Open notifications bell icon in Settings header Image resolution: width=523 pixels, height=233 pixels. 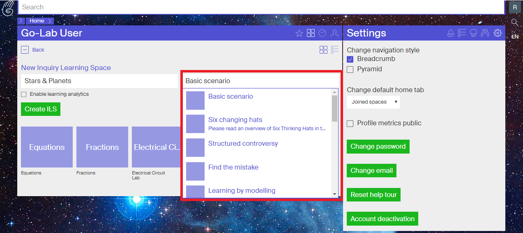click(451, 33)
